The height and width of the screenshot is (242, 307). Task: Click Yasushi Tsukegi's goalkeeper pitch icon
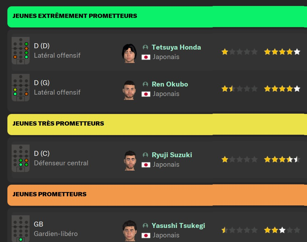tap(20, 229)
